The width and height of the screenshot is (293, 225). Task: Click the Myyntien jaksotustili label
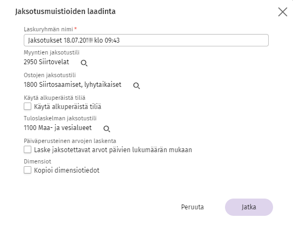52,52
